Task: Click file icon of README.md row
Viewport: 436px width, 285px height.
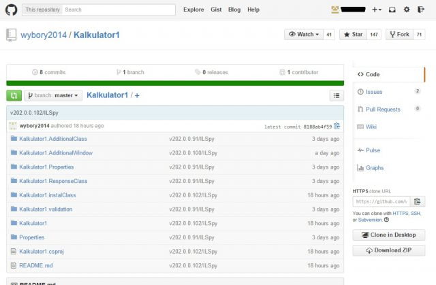Action: pos(14,265)
